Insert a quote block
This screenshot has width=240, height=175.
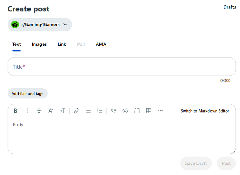click(113, 111)
